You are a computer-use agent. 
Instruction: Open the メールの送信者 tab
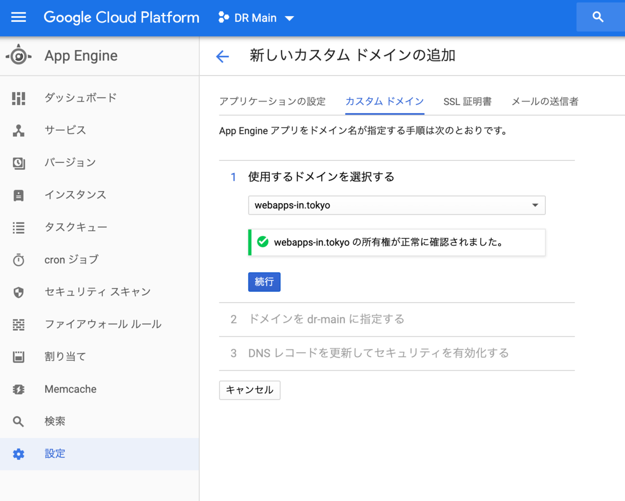coord(545,102)
